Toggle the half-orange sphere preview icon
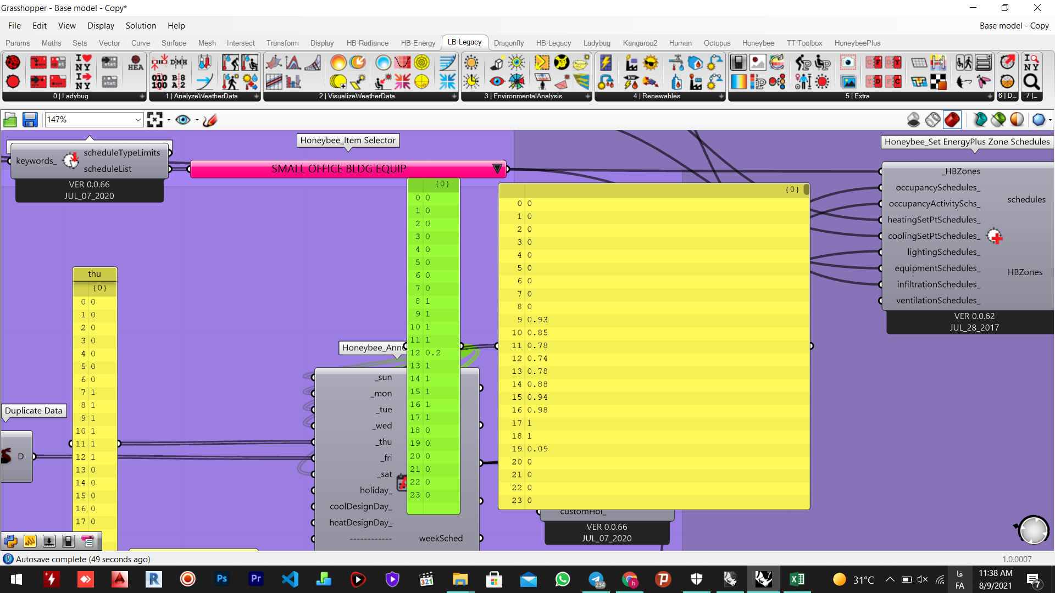Image resolution: width=1055 pixels, height=593 pixels. (x=1017, y=119)
